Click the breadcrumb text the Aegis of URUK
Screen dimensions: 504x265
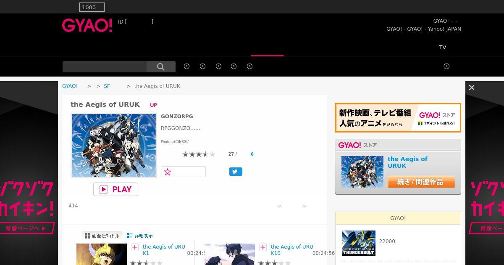tap(157, 86)
